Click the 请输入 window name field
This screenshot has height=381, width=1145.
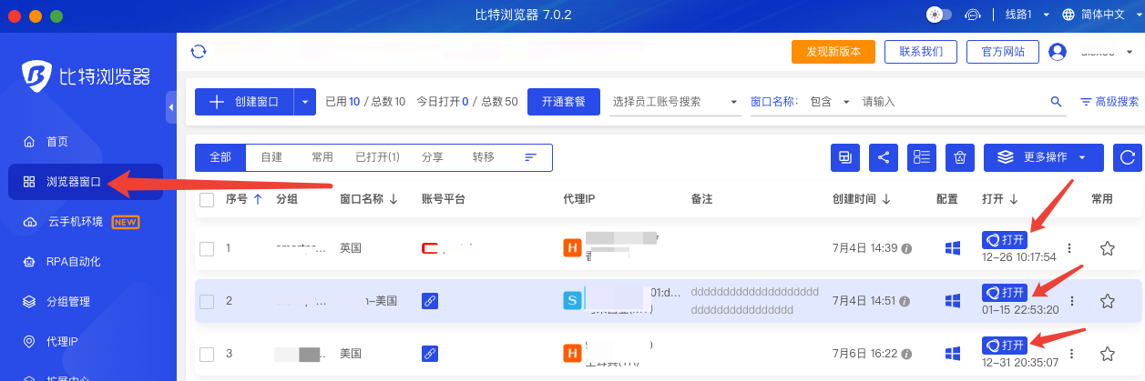click(x=952, y=102)
